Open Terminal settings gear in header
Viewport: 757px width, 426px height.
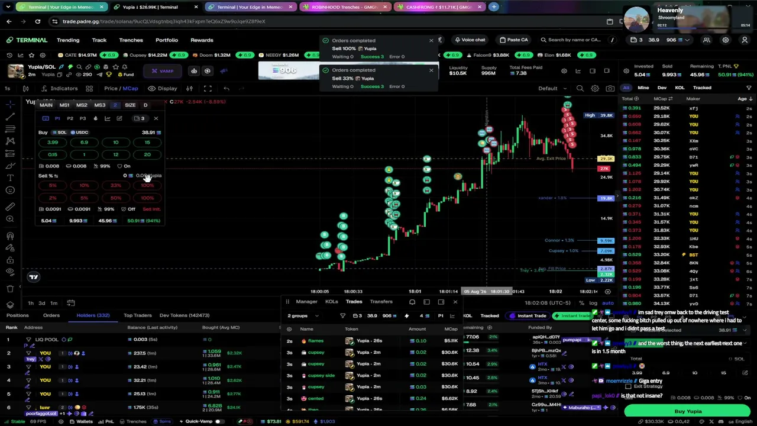pos(726,40)
